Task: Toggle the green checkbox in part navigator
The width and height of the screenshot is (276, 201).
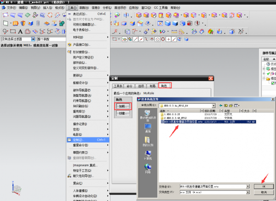Action: (x=273, y=83)
